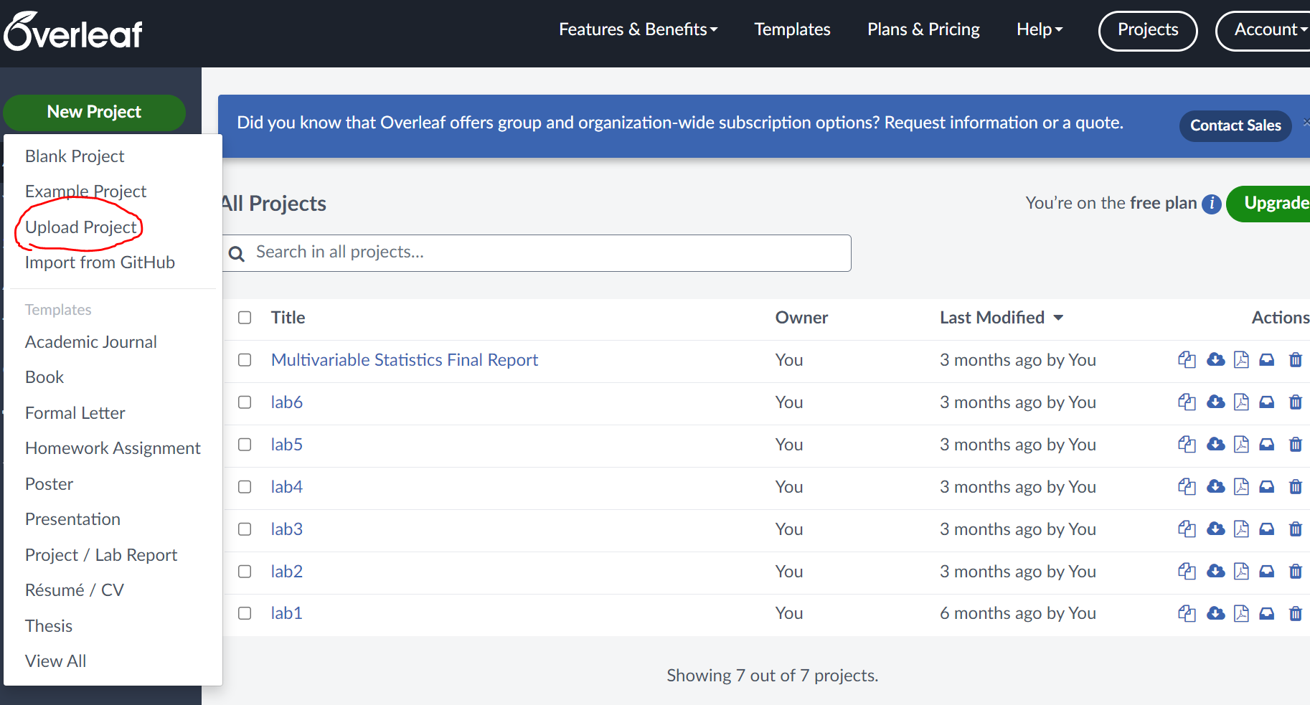
Task: Download lab6 as zip
Action: coord(1215,402)
